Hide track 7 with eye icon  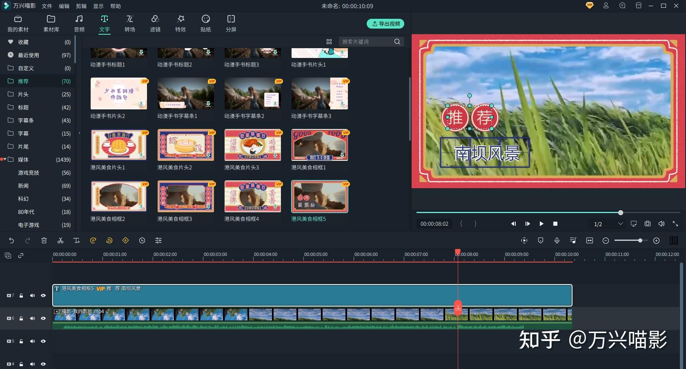click(43, 296)
